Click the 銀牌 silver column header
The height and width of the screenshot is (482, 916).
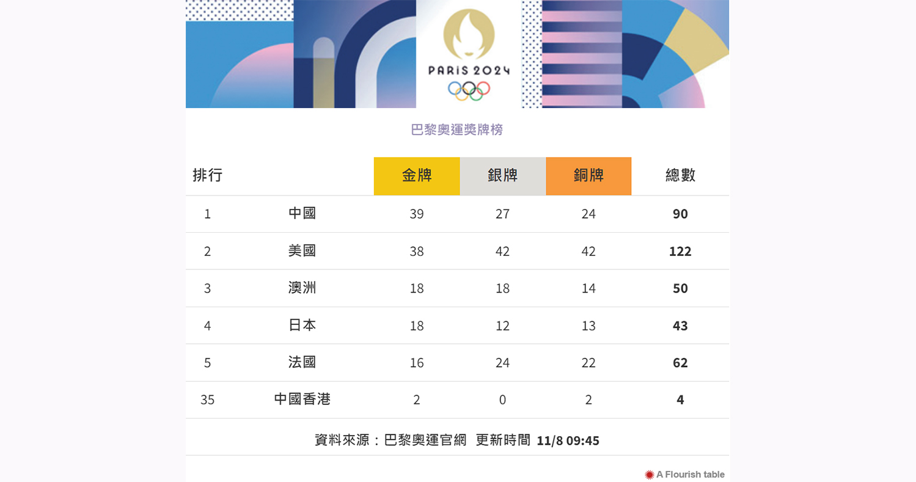[x=502, y=176]
